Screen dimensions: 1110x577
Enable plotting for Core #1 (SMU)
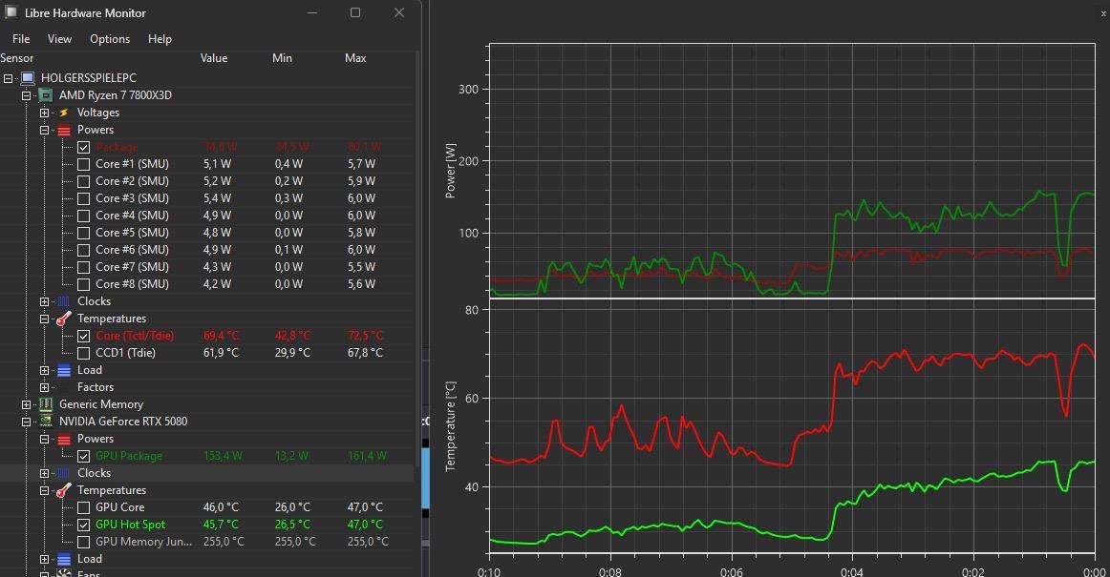pyautogui.click(x=83, y=164)
